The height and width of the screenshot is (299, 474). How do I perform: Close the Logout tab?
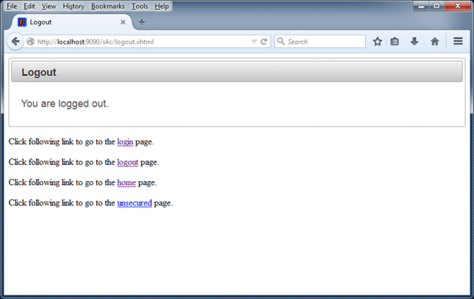[123, 22]
